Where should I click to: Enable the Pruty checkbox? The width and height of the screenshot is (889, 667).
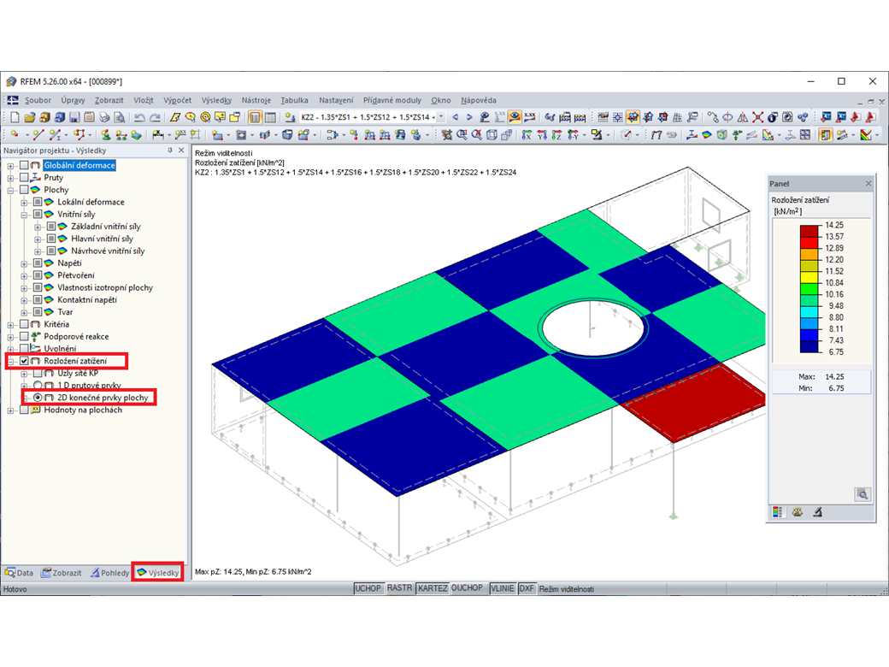pyautogui.click(x=25, y=178)
